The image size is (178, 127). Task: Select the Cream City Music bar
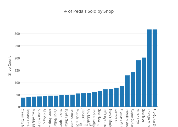(23, 102)
